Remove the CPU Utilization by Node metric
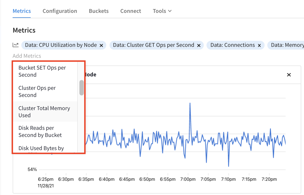This screenshot has height=195, width=304. coord(102,45)
